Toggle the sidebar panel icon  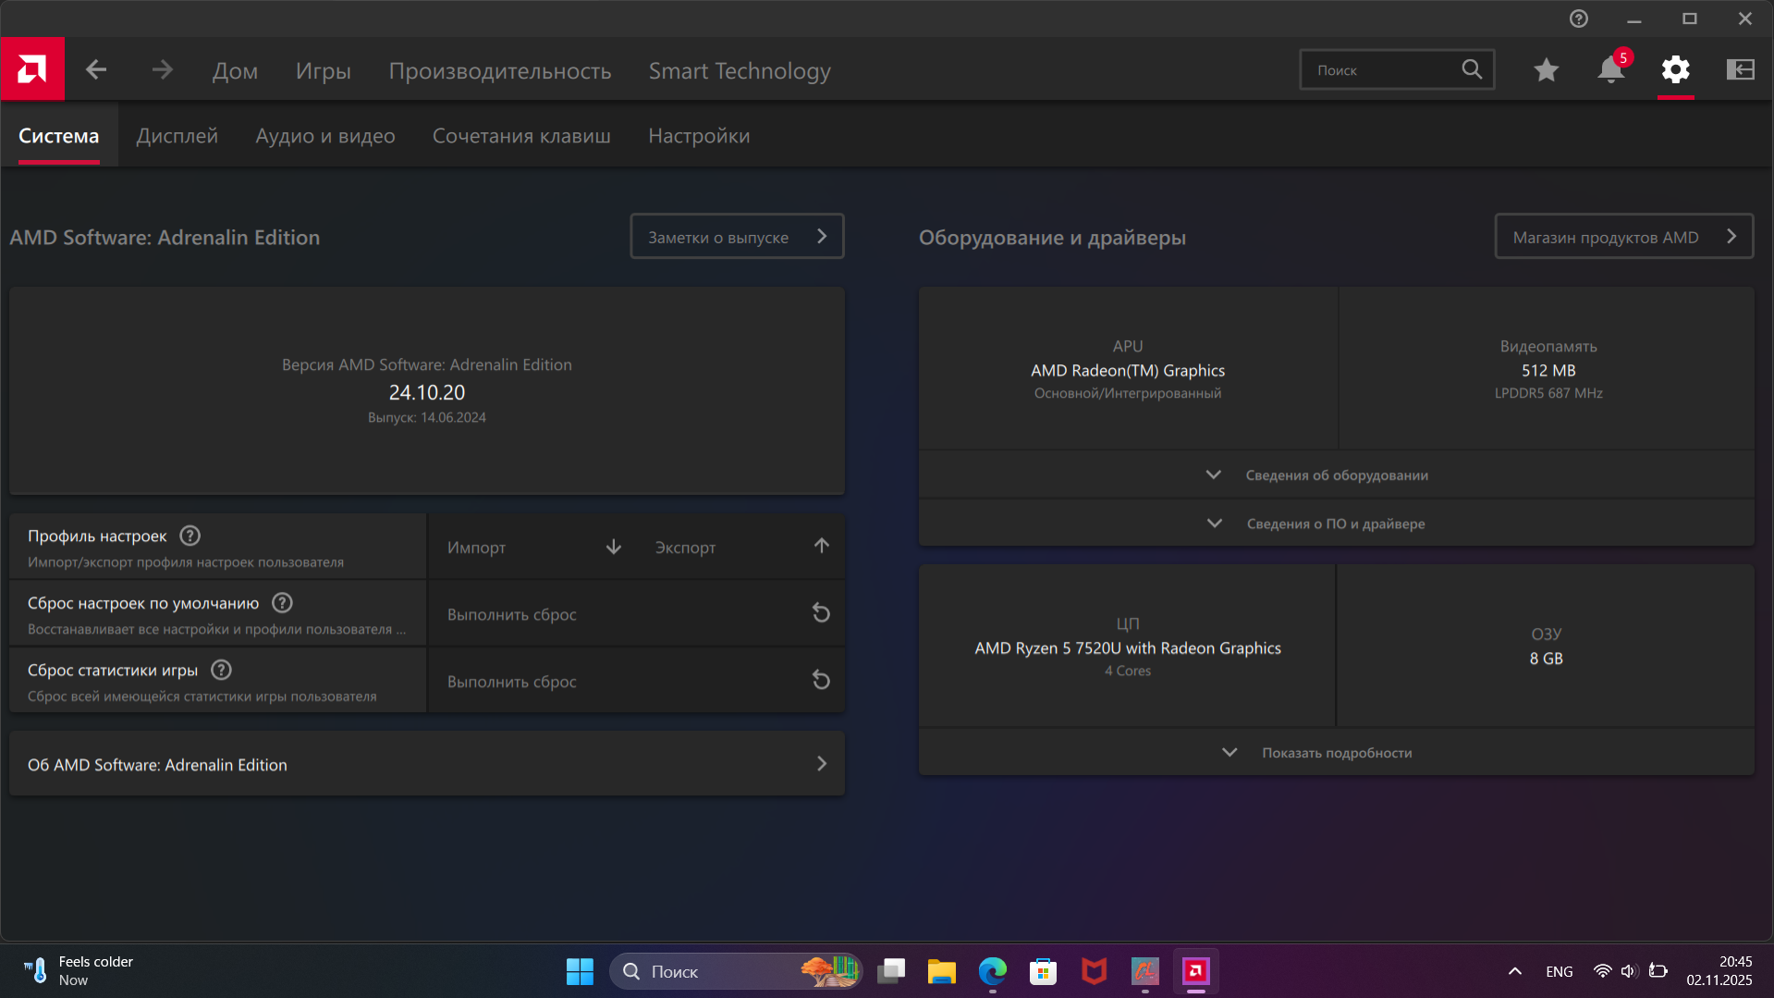pos(1740,70)
